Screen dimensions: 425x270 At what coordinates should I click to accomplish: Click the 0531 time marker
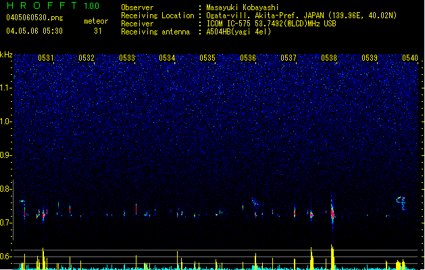[45, 58]
